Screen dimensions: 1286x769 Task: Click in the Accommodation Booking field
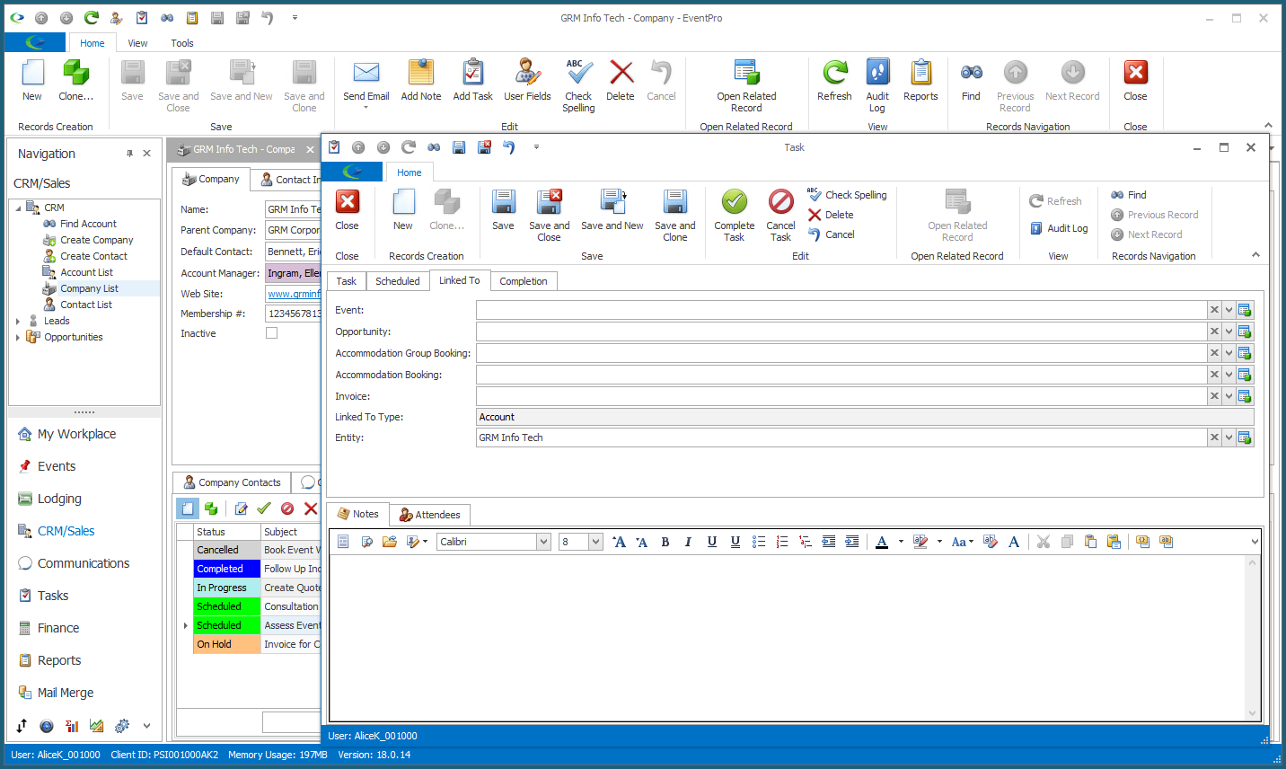pyautogui.click(x=841, y=375)
